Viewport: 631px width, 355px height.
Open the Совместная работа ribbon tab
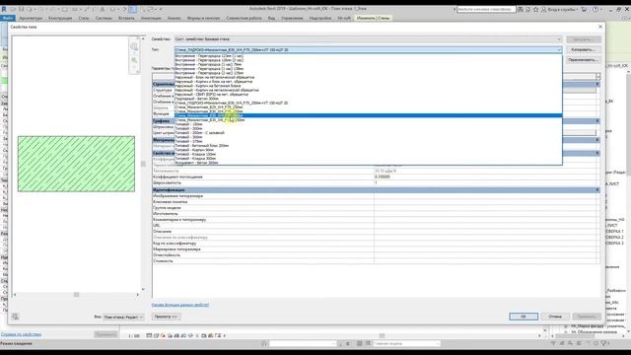coord(244,18)
